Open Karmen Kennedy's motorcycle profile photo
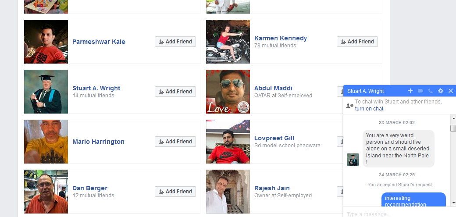This screenshot has height=217, width=456. (228, 42)
